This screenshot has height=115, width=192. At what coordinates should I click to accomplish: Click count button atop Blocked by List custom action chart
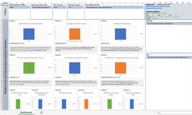pos(104,90)
